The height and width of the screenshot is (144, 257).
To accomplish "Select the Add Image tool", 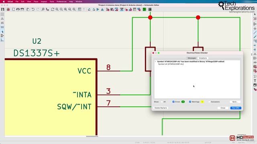I will click(255, 85).
